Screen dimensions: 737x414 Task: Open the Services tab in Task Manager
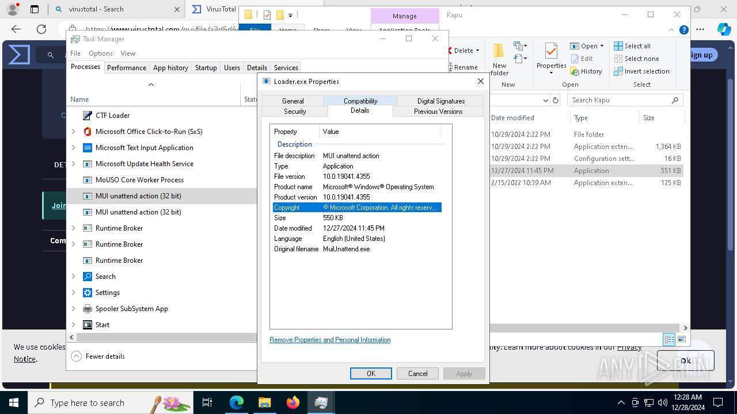pyautogui.click(x=286, y=67)
